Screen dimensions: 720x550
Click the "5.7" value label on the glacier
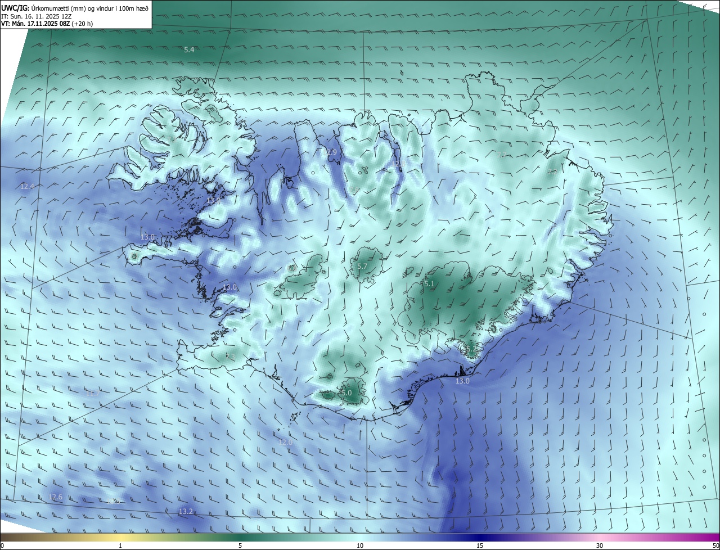(362, 267)
